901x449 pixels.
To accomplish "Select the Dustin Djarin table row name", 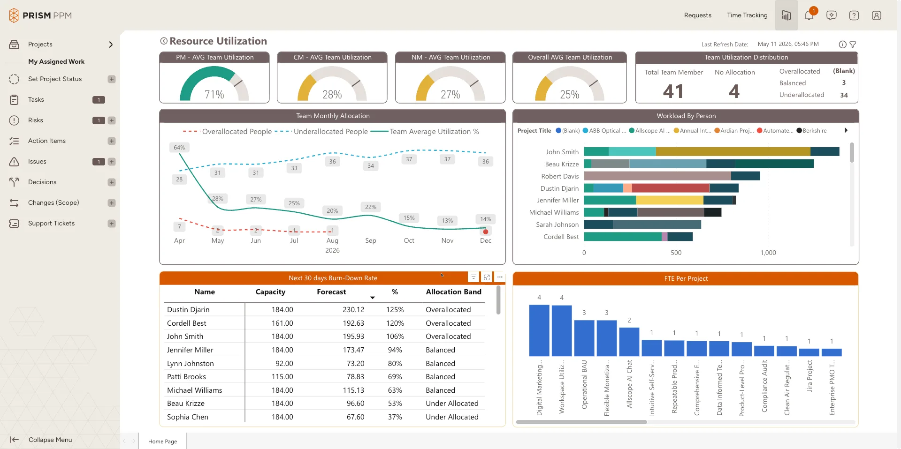I will click(x=188, y=310).
